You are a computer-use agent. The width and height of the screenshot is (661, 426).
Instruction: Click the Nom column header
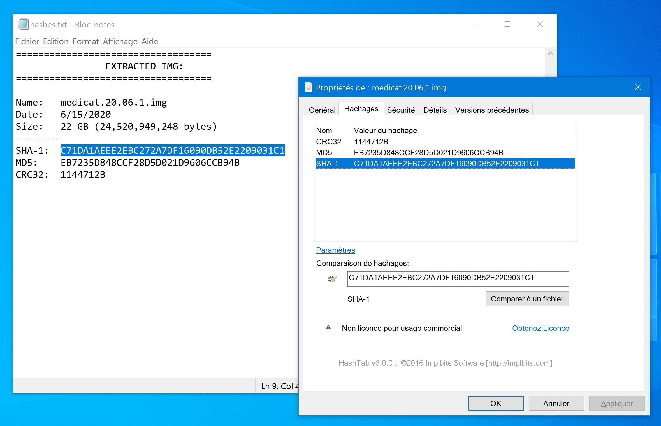pyautogui.click(x=333, y=131)
